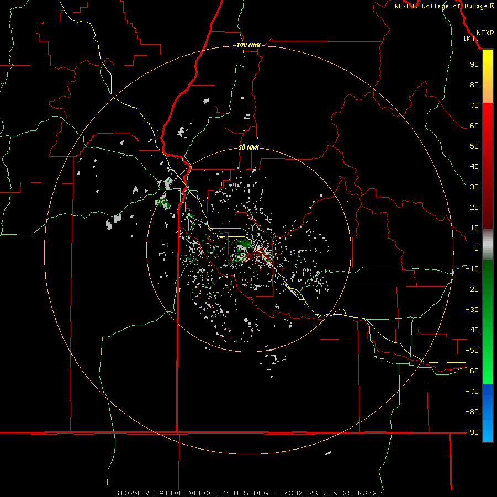Viewport: 497px width, 497px height.
Task: Click the -50 value on velocity scale
Action: coord(472,351)
